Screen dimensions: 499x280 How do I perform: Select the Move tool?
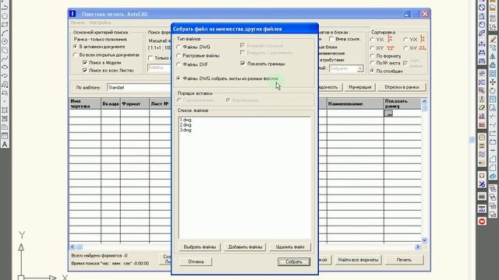pos(493,82)
